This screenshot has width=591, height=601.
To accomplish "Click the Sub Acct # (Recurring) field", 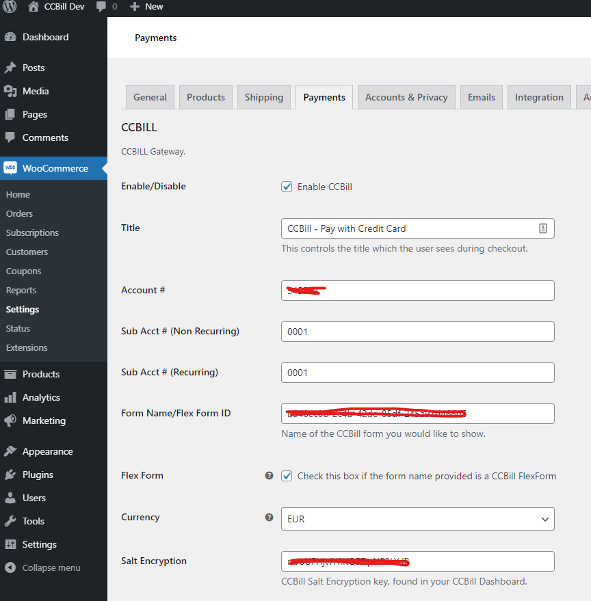I will click(418, 373).
